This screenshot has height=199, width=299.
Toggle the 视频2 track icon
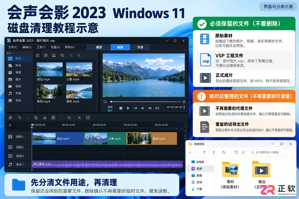[10, 147]
